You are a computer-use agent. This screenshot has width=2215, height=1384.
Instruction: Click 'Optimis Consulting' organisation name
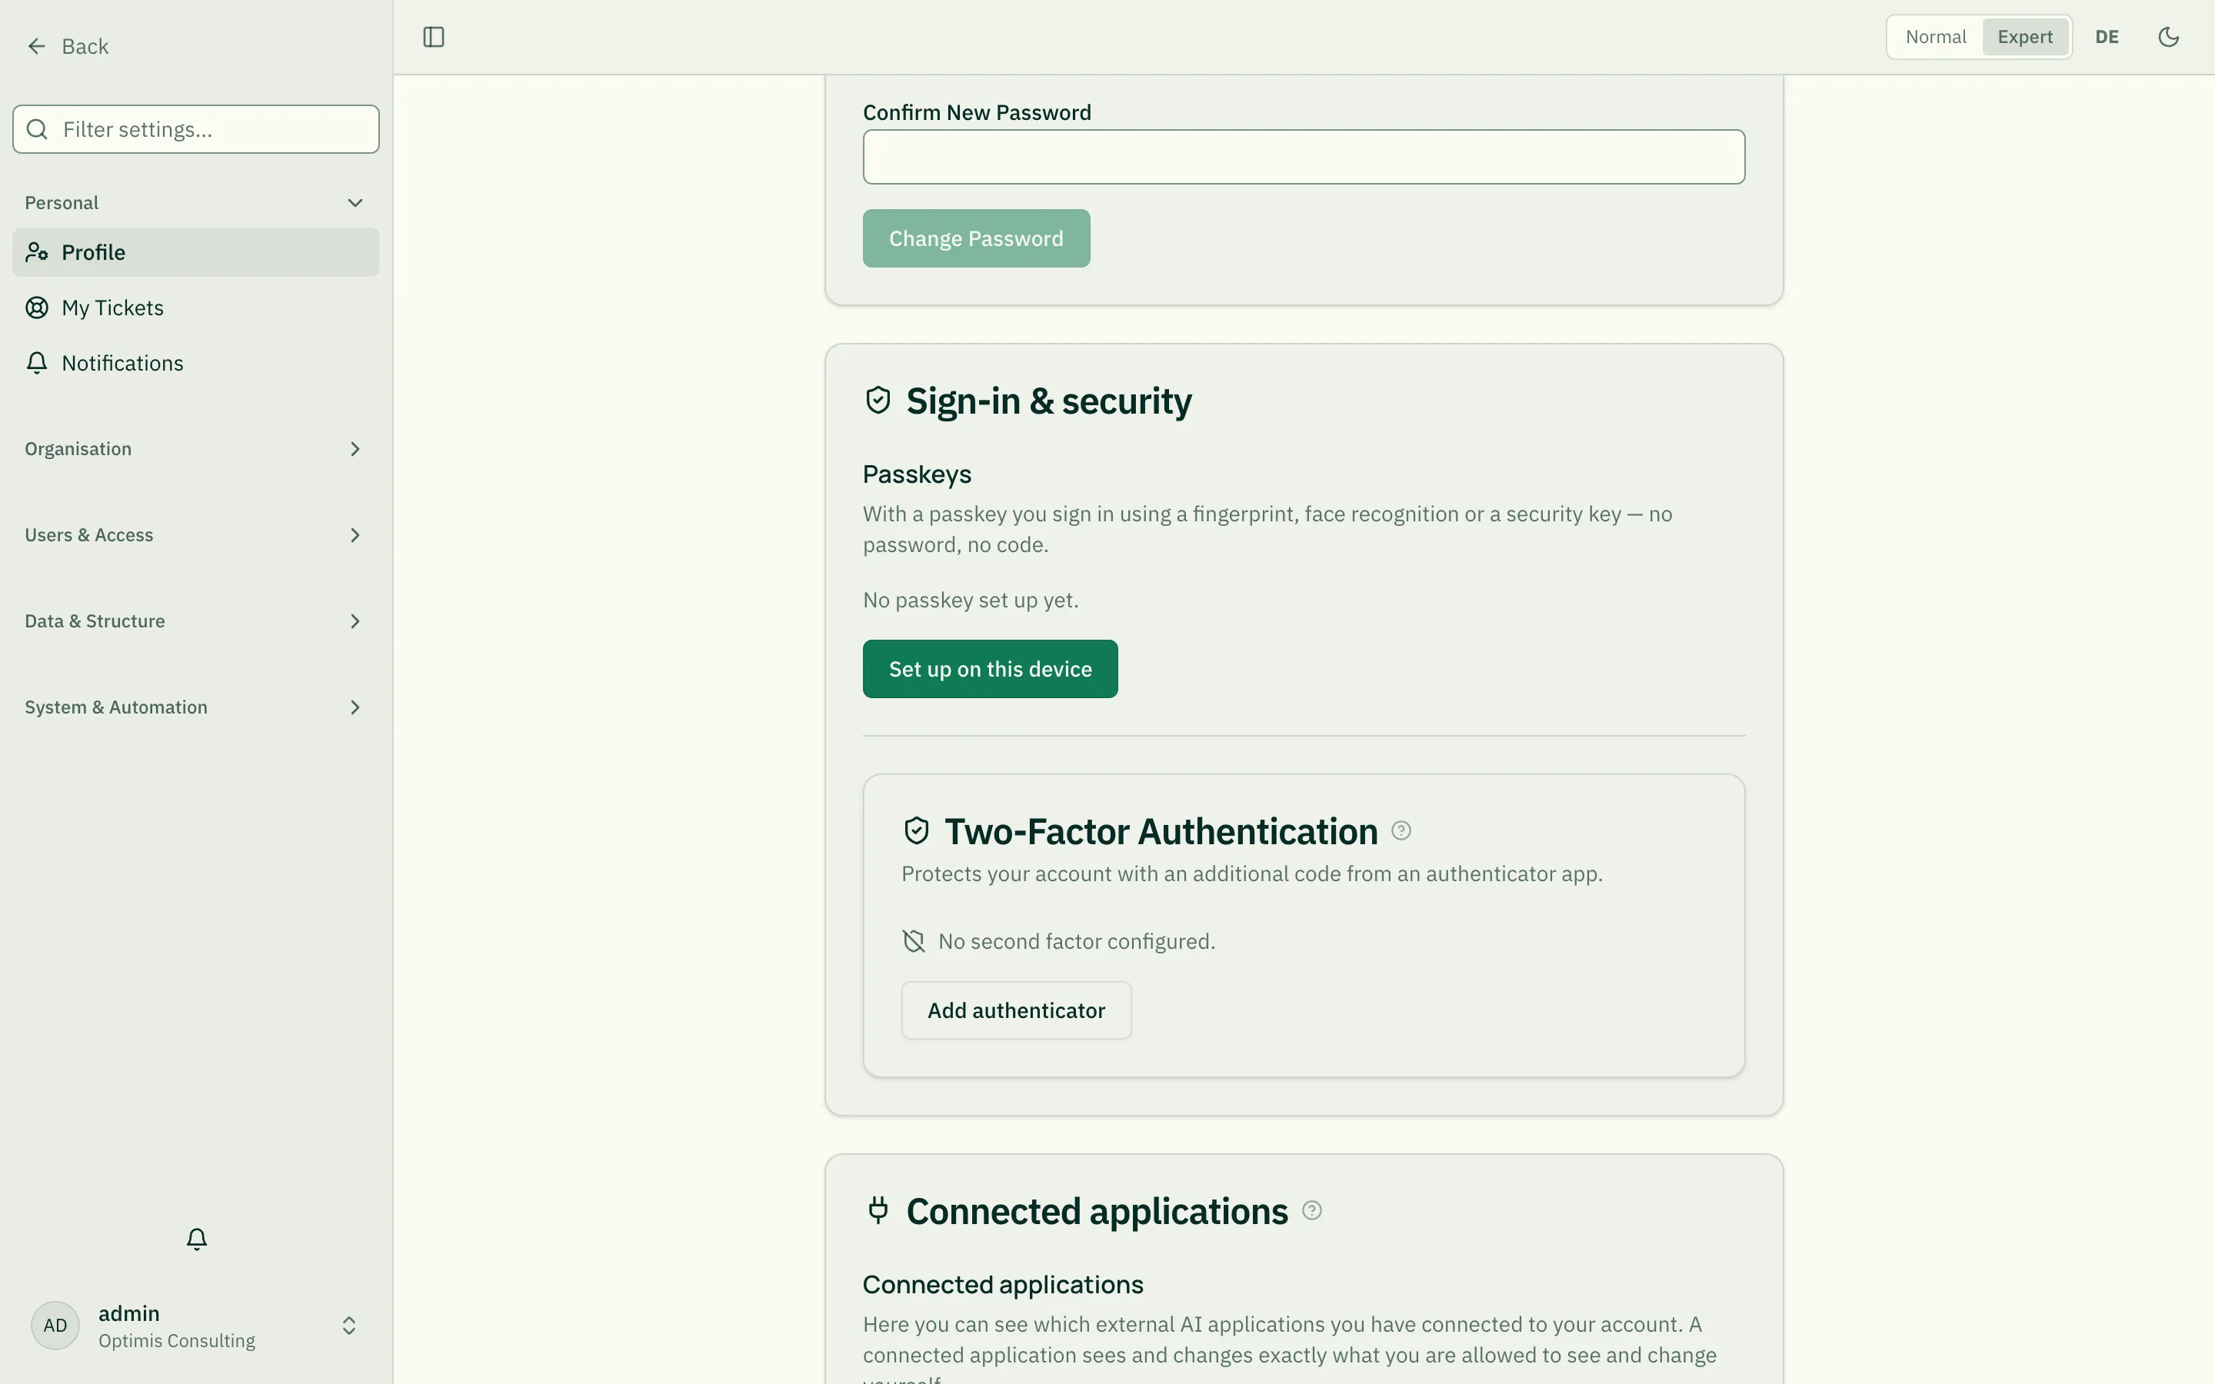[x=177, y=1340]
